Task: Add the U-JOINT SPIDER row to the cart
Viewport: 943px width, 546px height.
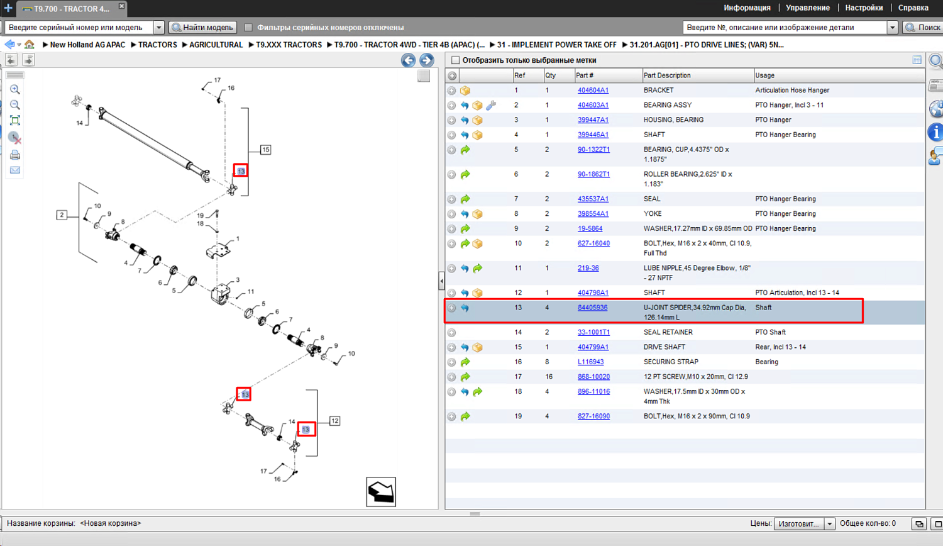Action: tap(451, 308)
